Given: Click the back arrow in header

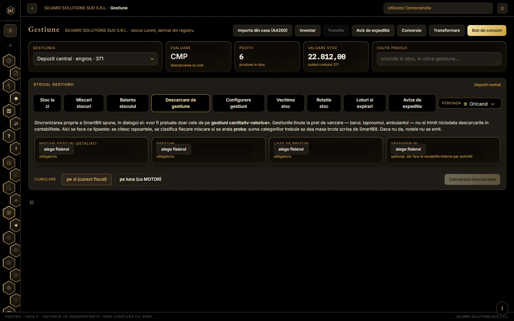Looking at the screenshot, I should click(x=32, y=8).
